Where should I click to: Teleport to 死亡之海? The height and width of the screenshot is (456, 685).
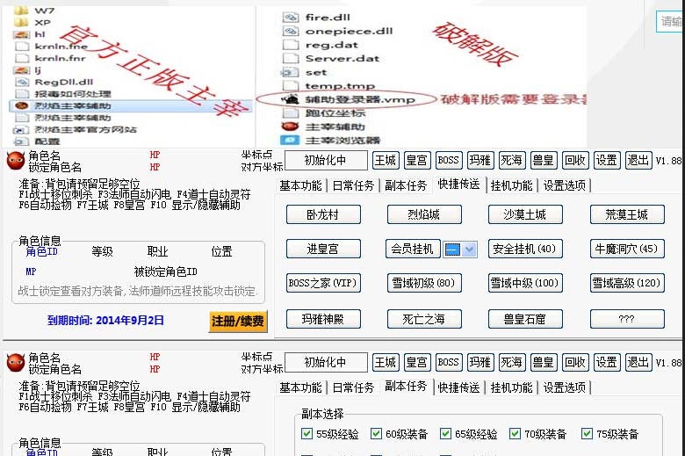[424, 319]
